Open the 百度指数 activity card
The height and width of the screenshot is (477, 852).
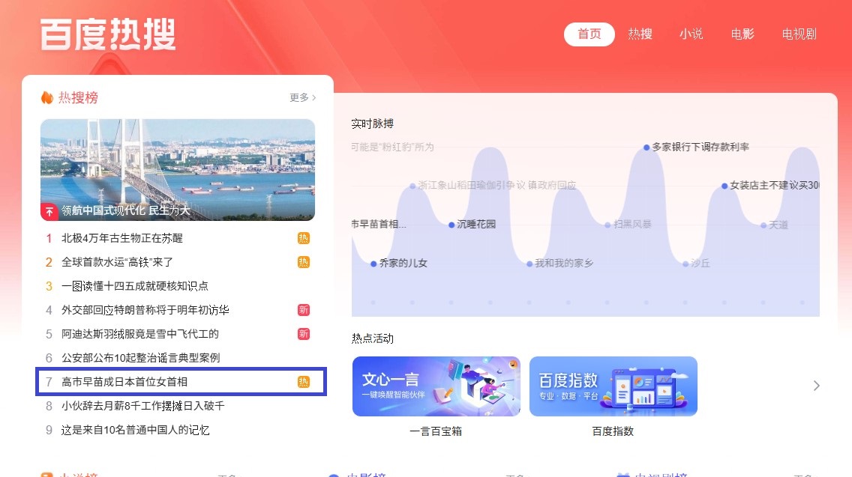click(x=613, y=386)
